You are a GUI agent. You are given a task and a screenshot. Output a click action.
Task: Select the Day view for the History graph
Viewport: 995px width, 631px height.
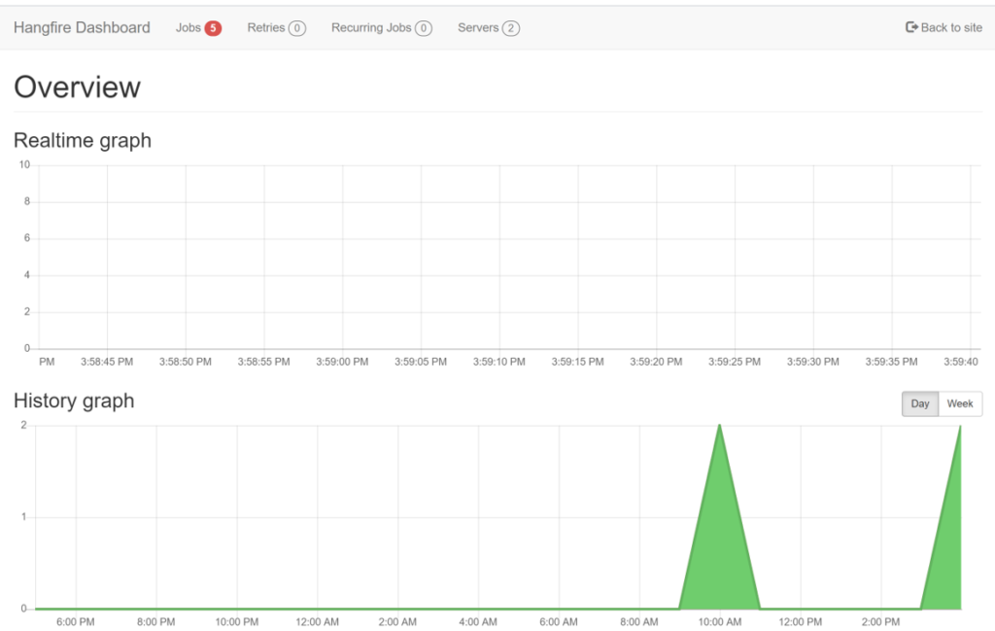click(919, 403)
